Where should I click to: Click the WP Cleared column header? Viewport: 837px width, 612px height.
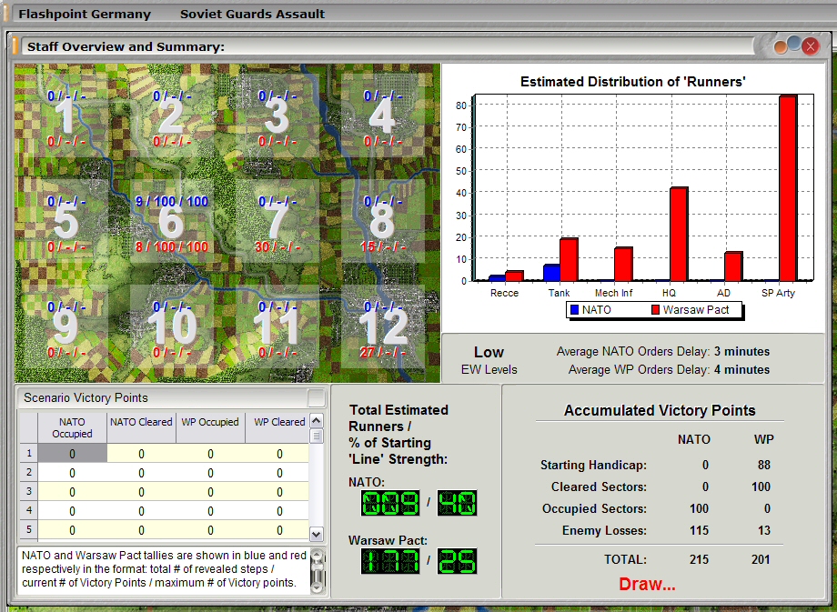[x=277, y=428]
